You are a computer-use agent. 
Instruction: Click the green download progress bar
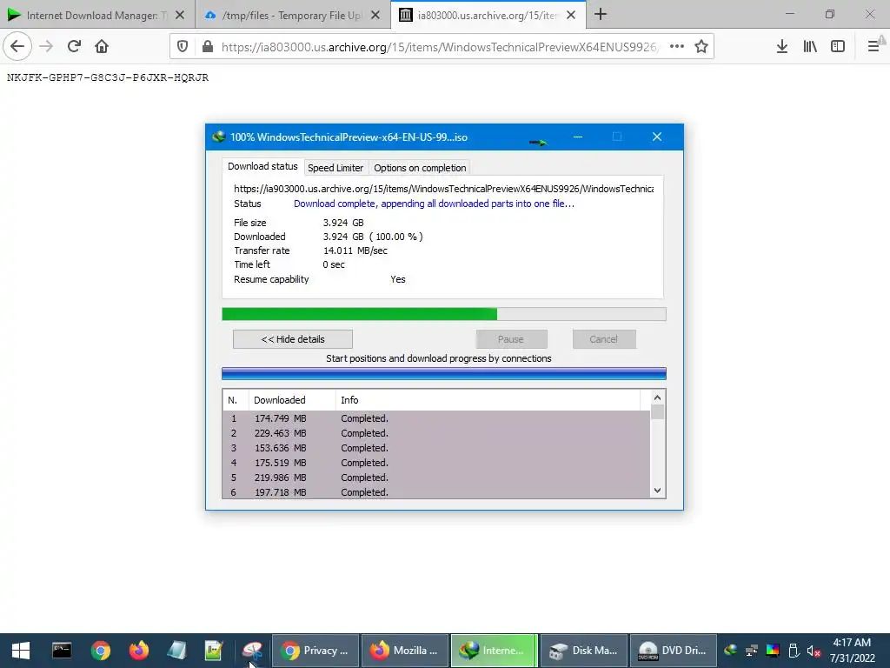click(444, 314)
